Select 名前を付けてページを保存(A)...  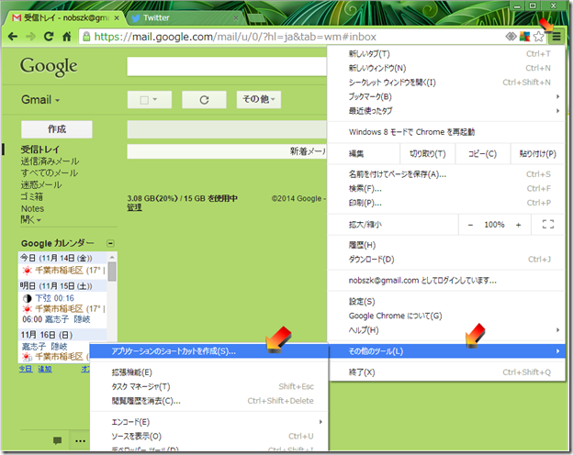pos(446,174)
